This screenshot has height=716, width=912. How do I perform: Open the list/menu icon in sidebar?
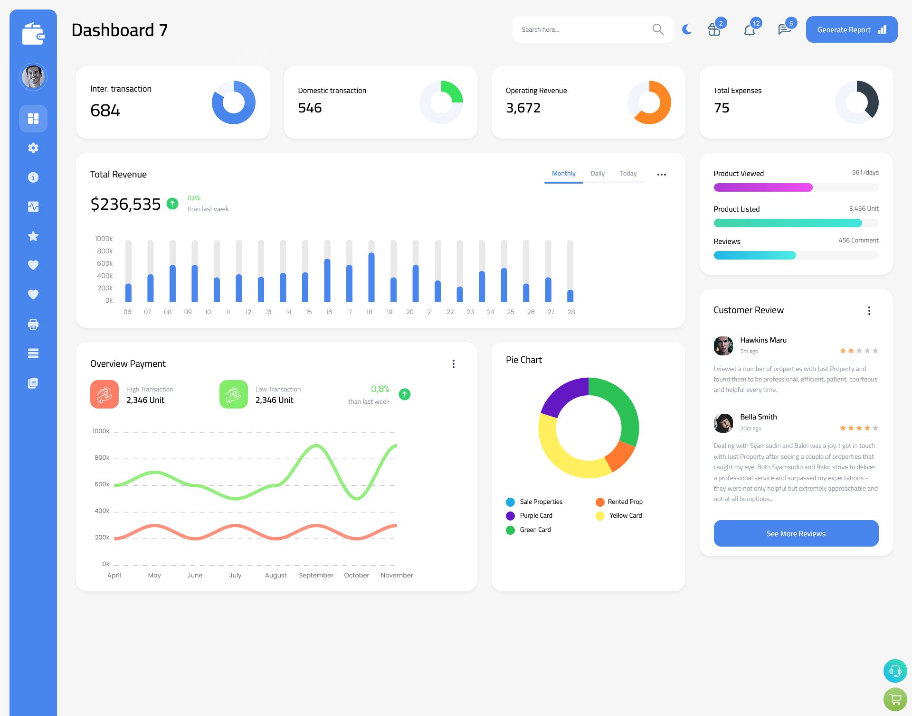click(x=33, y=353)
